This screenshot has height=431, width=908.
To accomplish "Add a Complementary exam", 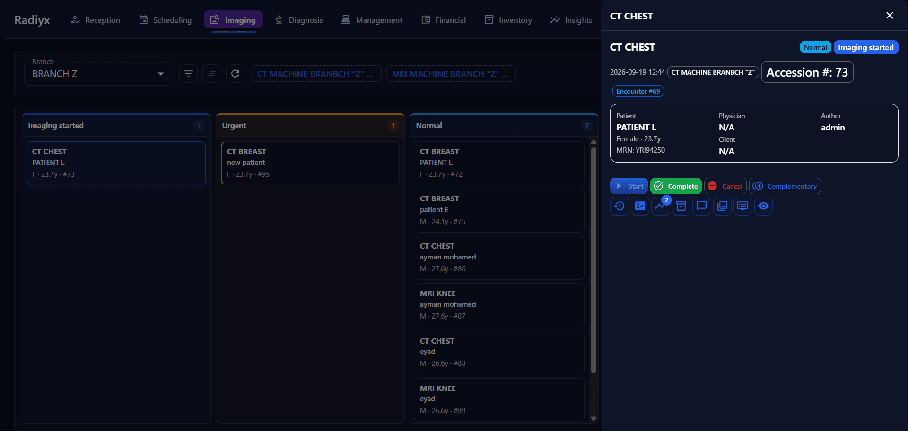I will point(785,186).
